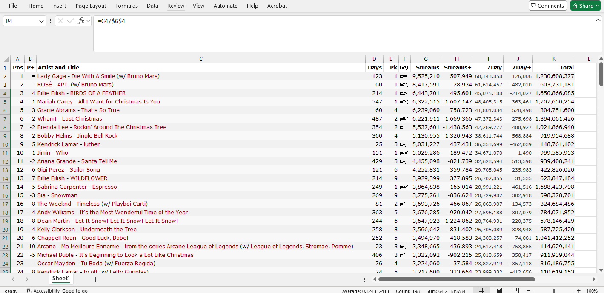This screenshot has height=293, width=604.
Task: Click the vertical scrollbar thumb
Action: [x=601, y=74]
